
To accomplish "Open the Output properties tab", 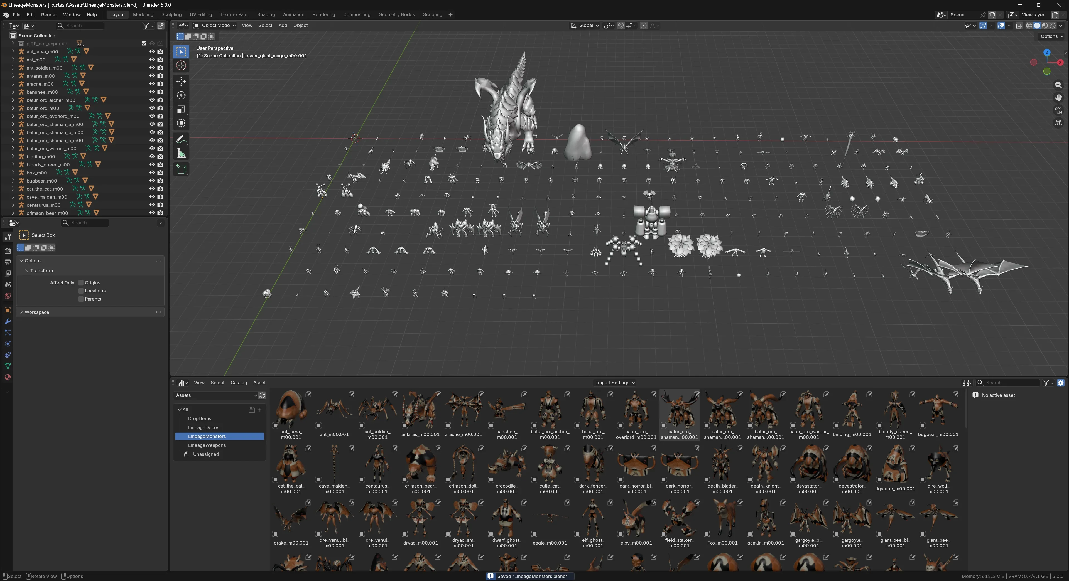I will click(x=8, y=262).
